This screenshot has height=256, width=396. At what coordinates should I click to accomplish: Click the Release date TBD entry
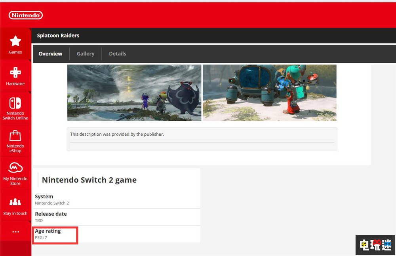tap(51, 217)
